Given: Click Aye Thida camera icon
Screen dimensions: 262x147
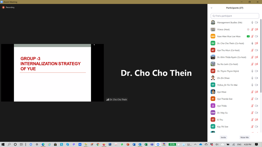Looking at the screenshot, I should [256, 106].
